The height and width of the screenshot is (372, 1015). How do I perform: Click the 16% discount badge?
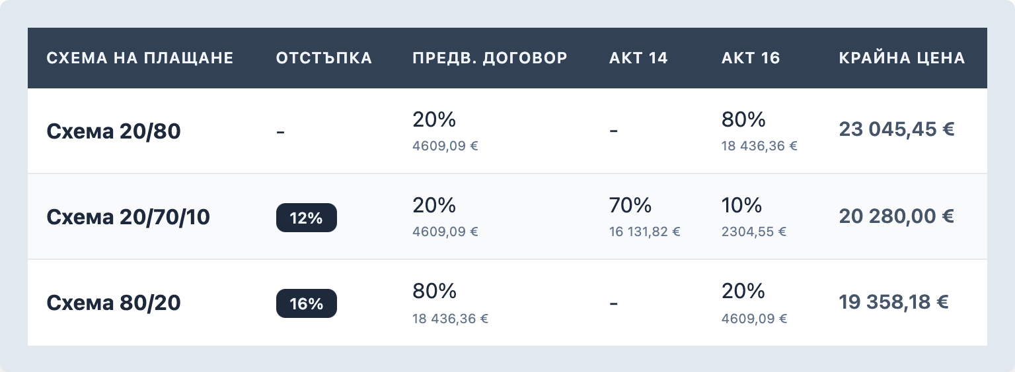(306, 304)
